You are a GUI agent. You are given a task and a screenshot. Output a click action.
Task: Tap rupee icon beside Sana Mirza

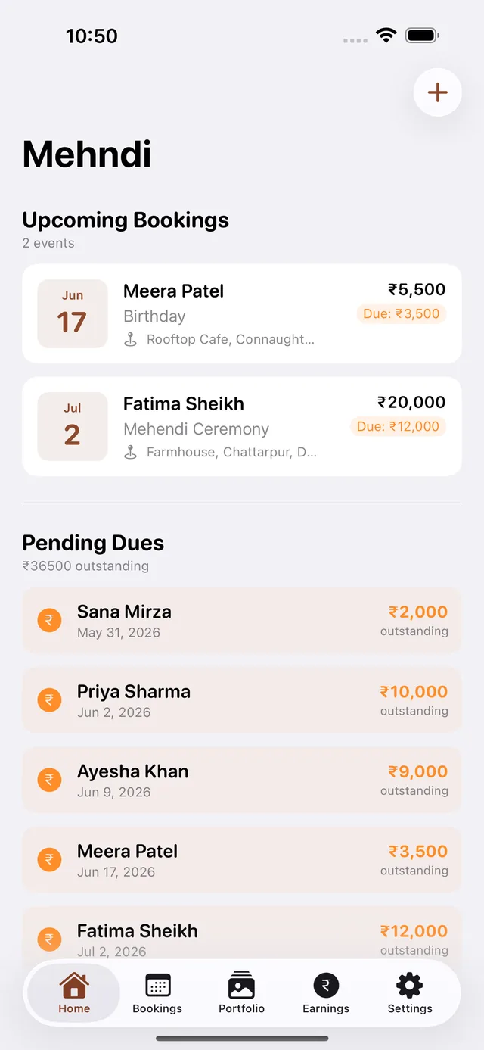49,621
